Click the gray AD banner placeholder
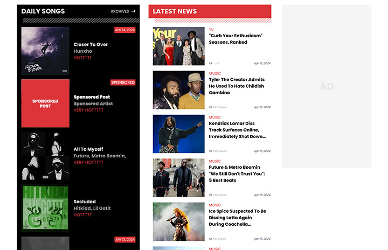Viewport: 388px width, 250px height. tap(326, 86)
